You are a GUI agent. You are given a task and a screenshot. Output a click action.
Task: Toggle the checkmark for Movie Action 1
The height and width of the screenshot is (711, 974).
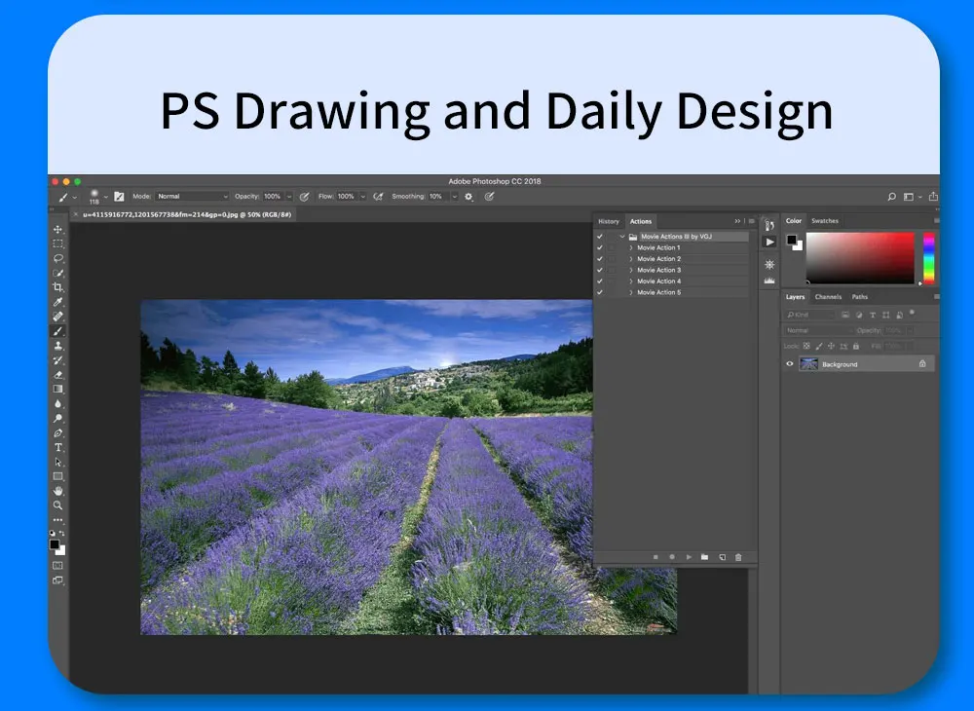pos(599,247)
